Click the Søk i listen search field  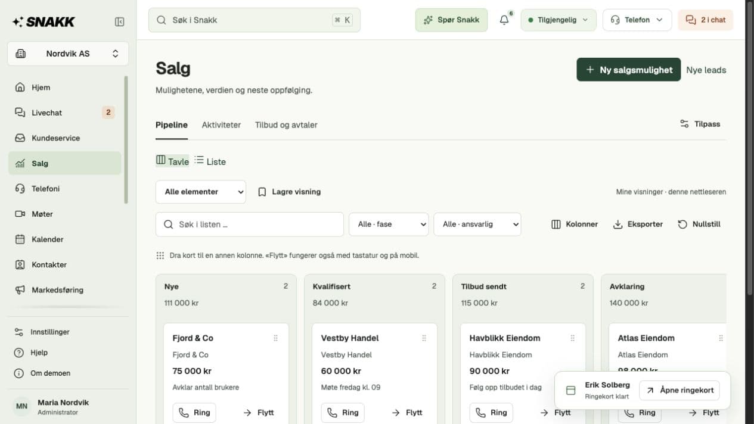tap(250, 225)
